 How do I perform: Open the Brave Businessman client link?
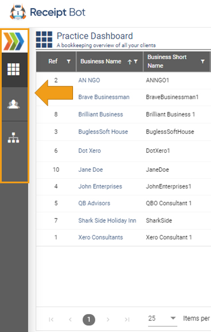[x=103, y=97]
